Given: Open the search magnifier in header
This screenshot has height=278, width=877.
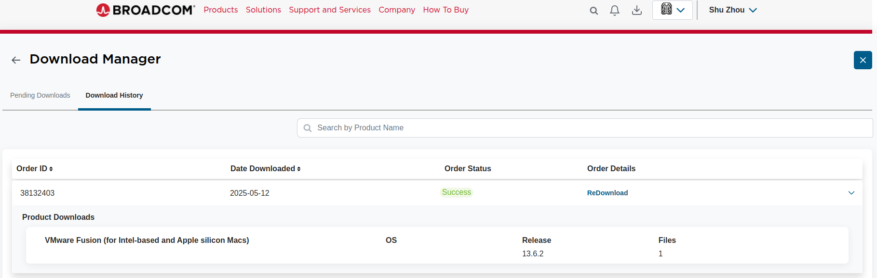Looking at the screenshot, I should 594,11.
